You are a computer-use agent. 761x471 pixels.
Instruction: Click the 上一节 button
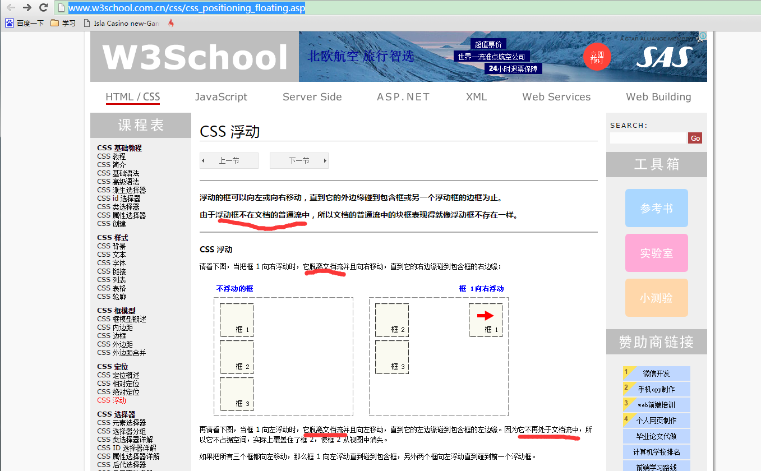[229, 160]
